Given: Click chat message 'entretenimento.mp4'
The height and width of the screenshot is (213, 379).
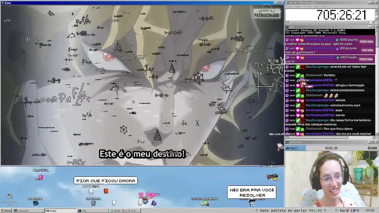Looking at the screenshot, I should click(x=345, y=105).
